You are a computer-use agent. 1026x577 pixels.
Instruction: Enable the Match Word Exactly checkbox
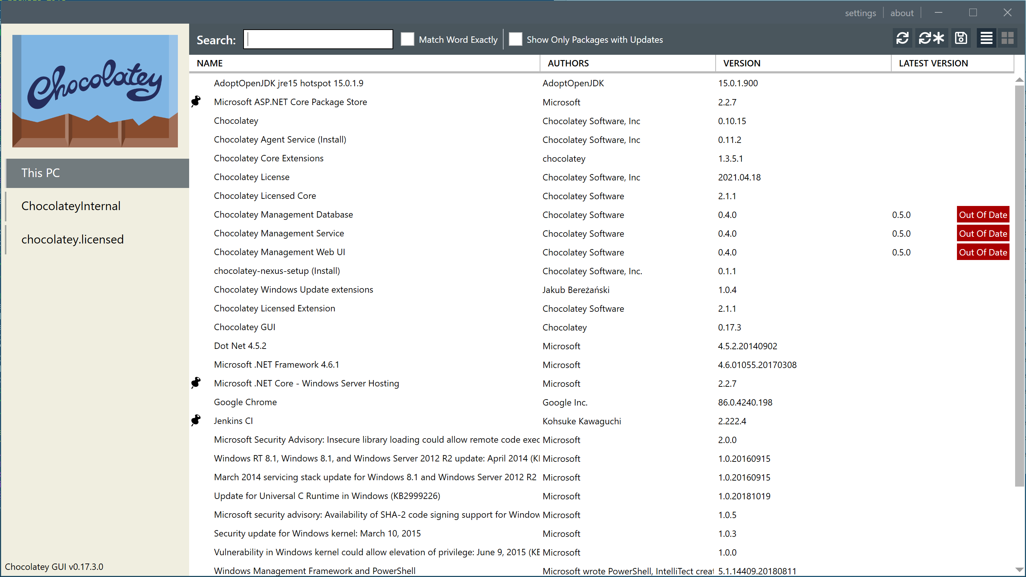[407, 39]
